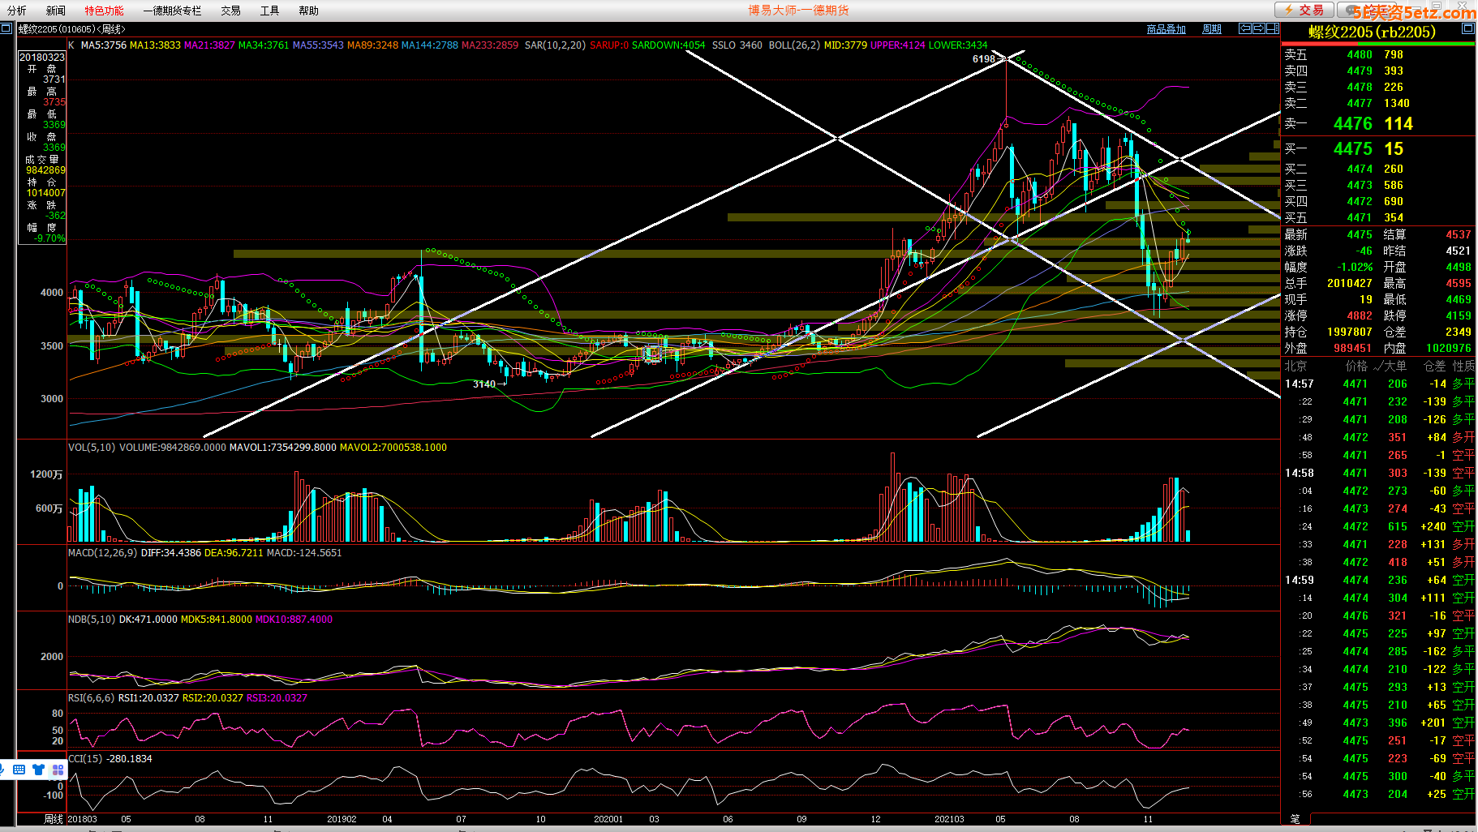Click the CCI(15) indicator label
1478x832 pixels.
(85, 758)
